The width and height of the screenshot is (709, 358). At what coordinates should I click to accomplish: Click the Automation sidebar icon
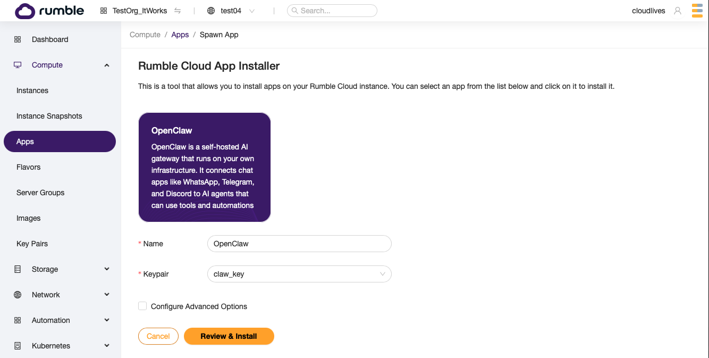pos(18,320)
